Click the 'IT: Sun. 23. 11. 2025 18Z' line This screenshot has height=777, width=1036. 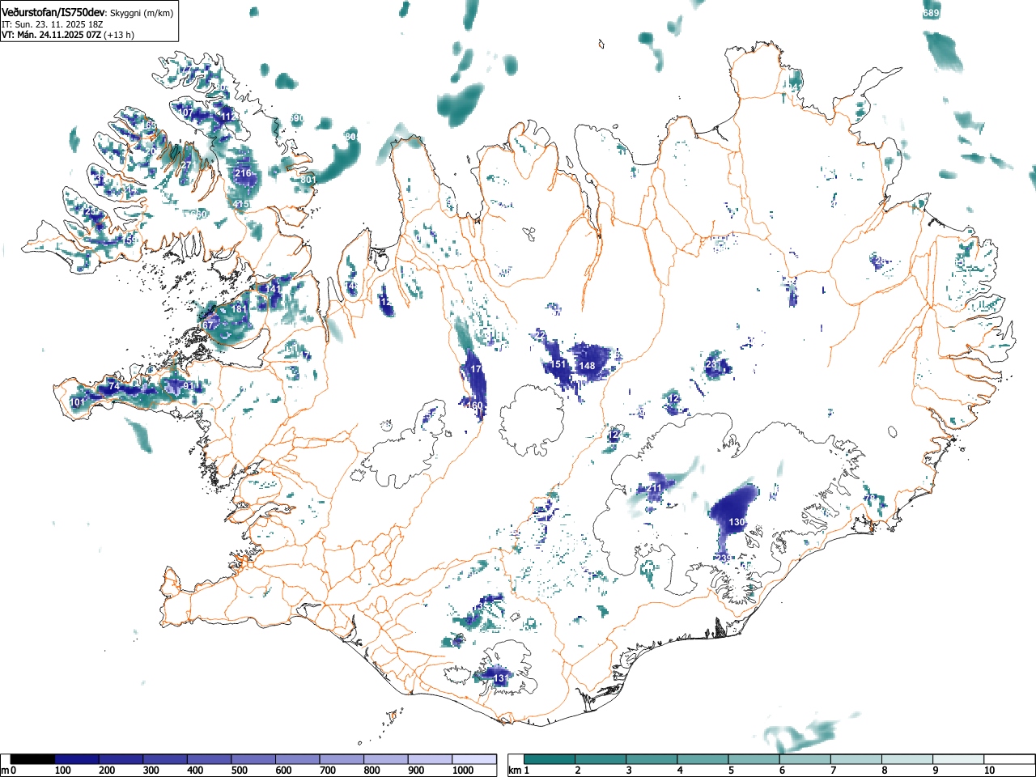point(53,24)
